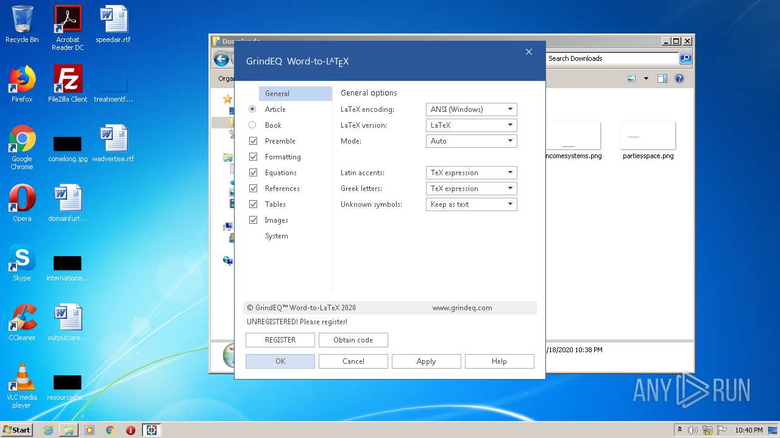Click the Obtain code button
The image size is (780, 438).
(x=353, y=340)
